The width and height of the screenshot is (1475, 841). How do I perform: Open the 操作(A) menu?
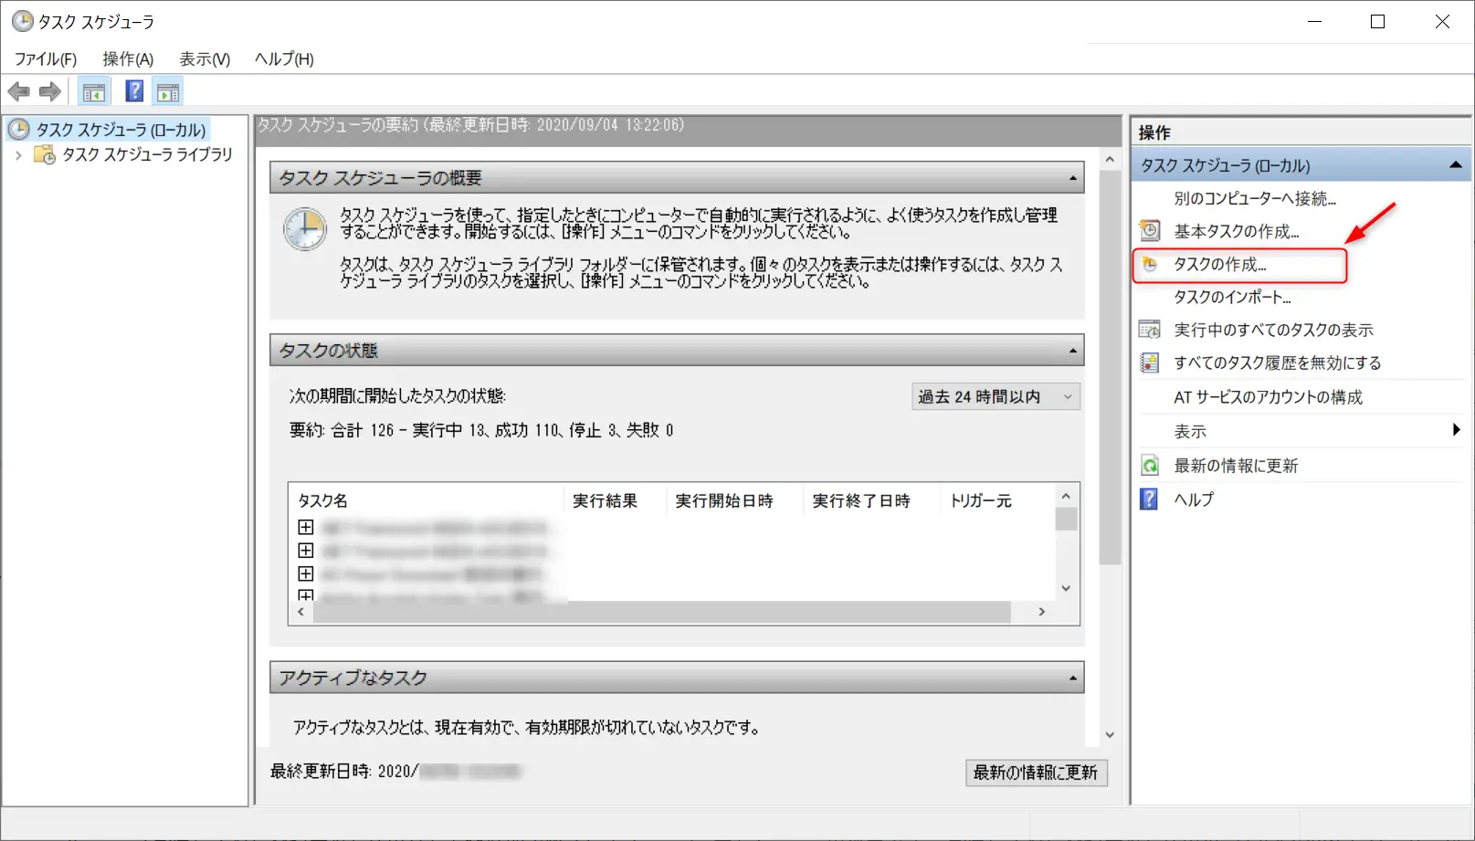click(128, 59)
